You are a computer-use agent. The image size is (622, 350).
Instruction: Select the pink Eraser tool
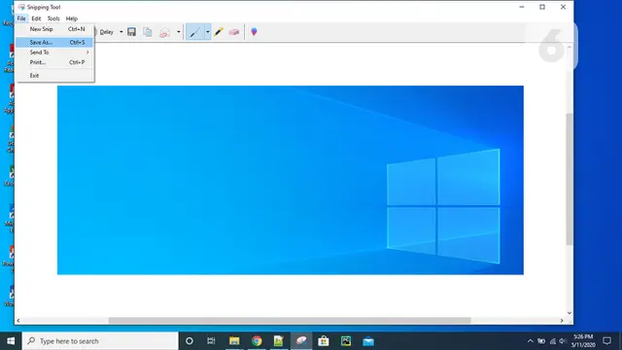[234, 32]
